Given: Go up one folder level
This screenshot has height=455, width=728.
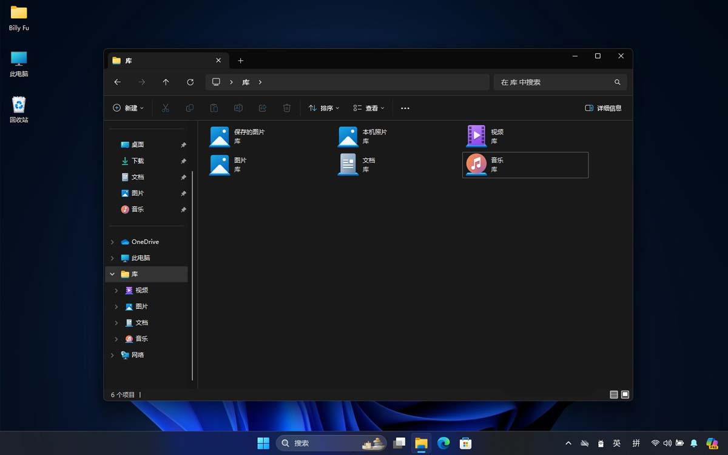Looking at the screenshot, I should click(166, 82).
